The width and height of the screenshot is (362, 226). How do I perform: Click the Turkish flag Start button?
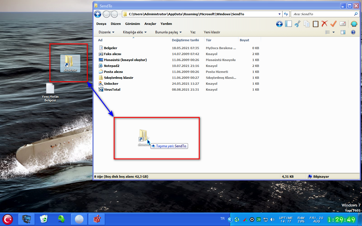point(8,219)
